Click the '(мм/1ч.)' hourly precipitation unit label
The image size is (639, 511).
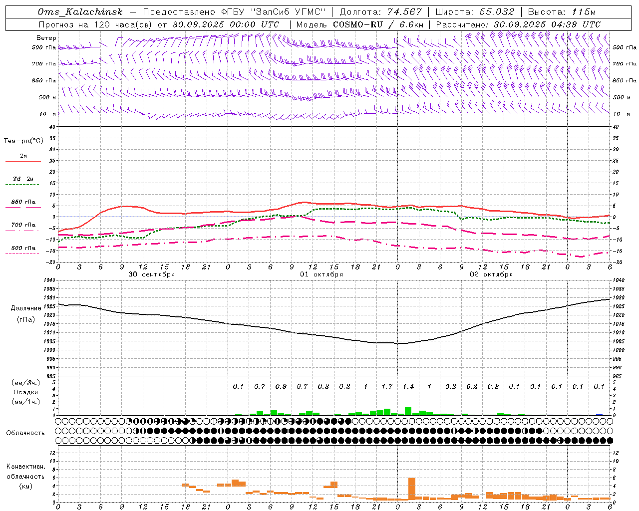point(26,402)
